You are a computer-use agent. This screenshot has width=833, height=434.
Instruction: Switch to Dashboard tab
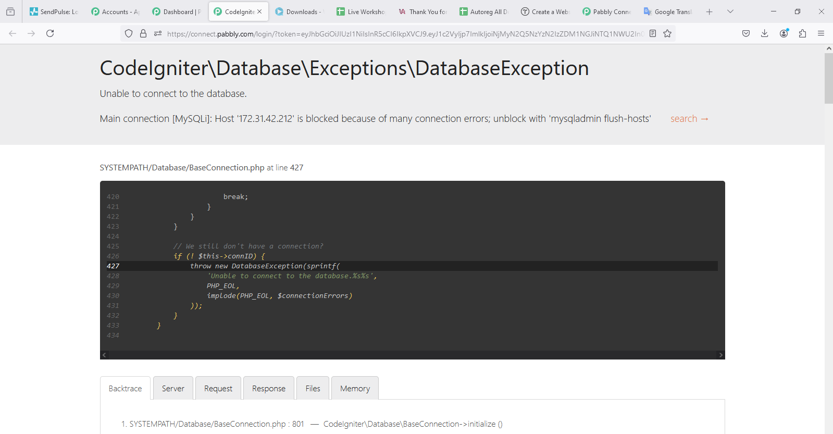177,11
